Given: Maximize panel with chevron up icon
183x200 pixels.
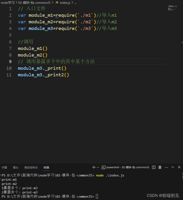Looking at the screenshot, I should (x=173, y=167).
